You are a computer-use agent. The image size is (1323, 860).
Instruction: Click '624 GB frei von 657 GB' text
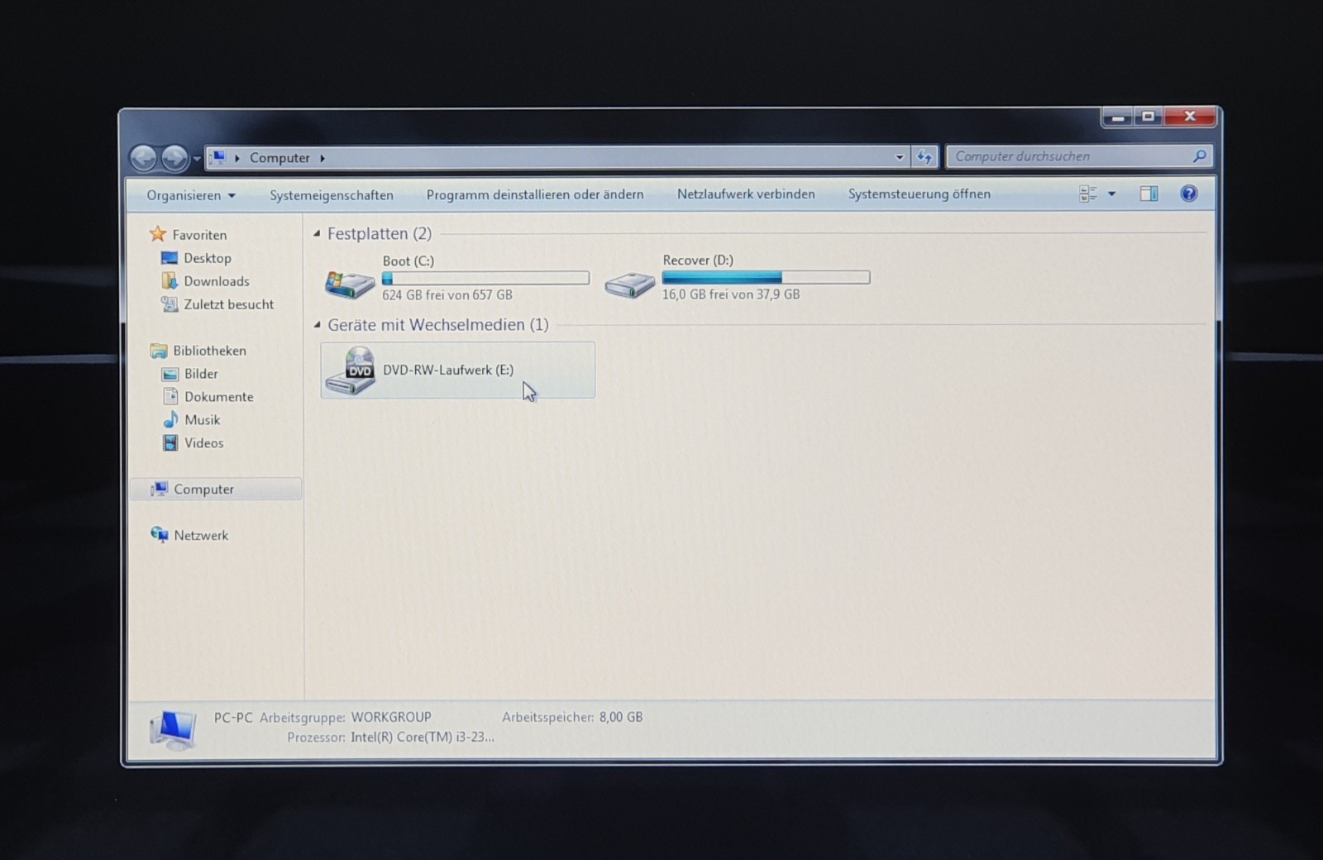coord(447,295)
